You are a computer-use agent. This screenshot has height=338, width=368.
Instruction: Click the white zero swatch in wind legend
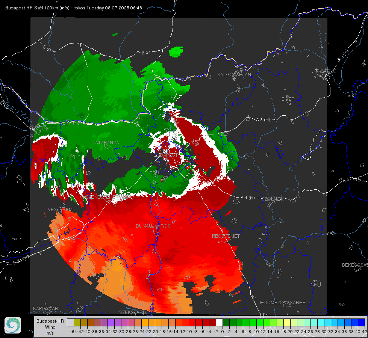219,322
